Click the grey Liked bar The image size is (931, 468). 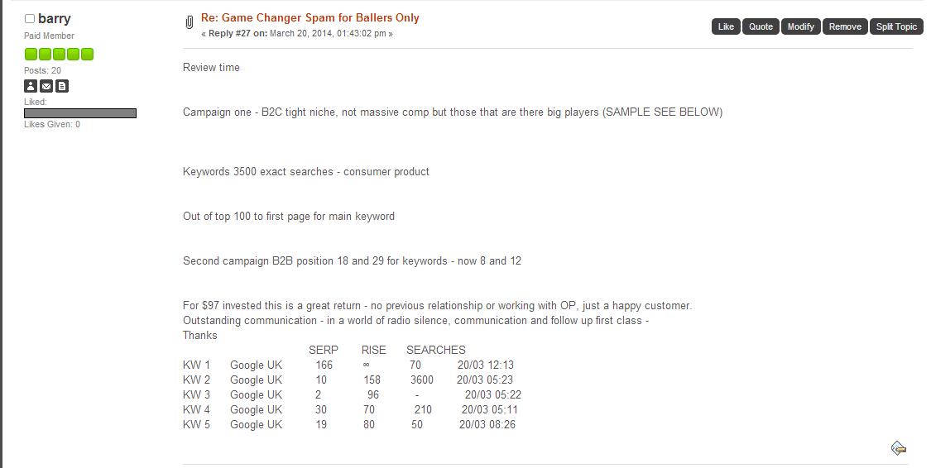(x=80, y=113)
